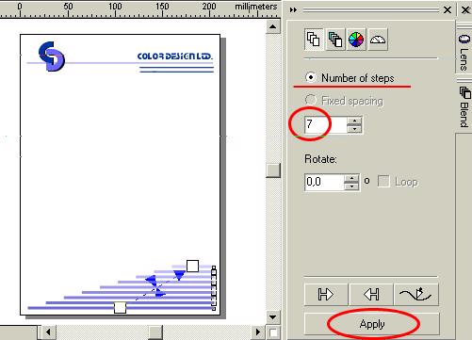Select the COLOR DESIGN LTD. text object
The width and height of the screenshot is (472, 340).
coord(175,57)
